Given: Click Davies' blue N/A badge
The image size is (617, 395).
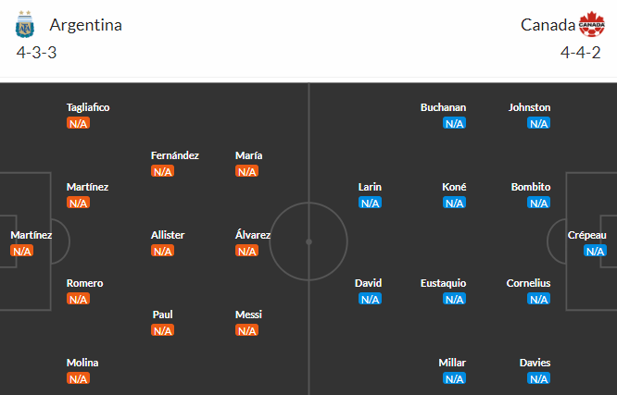Looking at the screenshot, I should pyautogui.click(x=538, y=378).
